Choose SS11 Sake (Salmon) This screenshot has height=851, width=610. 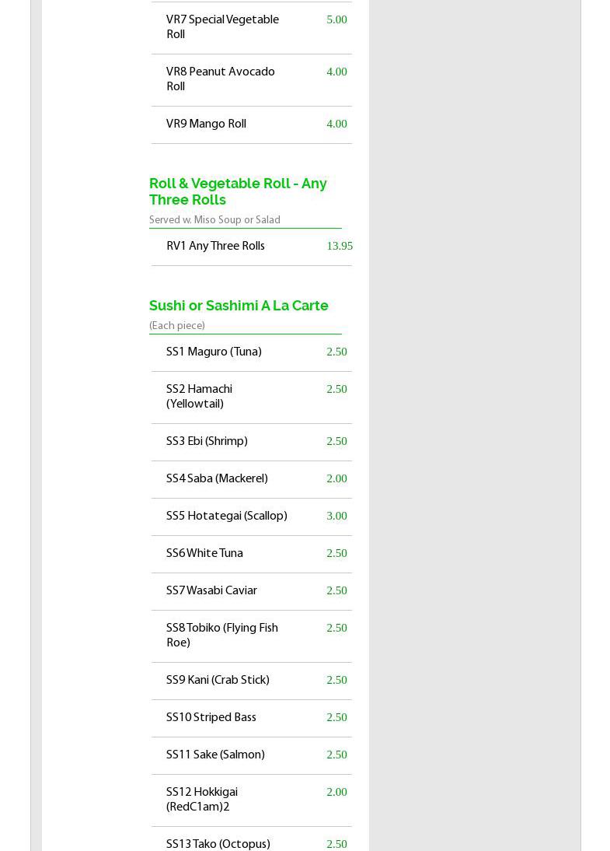pos(215,755)
